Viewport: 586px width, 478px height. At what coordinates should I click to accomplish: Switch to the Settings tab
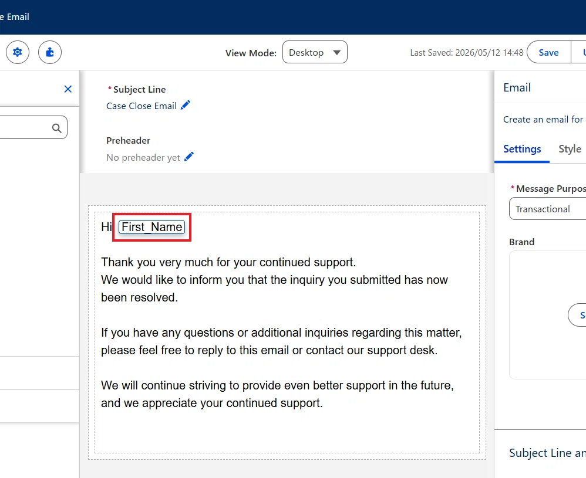click(522, 149)
